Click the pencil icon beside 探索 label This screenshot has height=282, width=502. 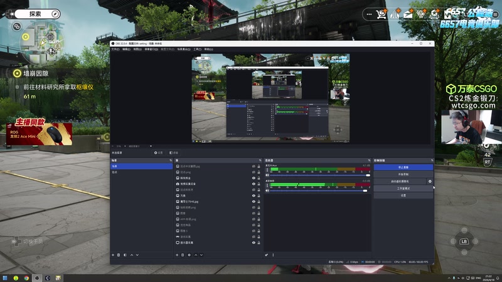tap(55, 14)
